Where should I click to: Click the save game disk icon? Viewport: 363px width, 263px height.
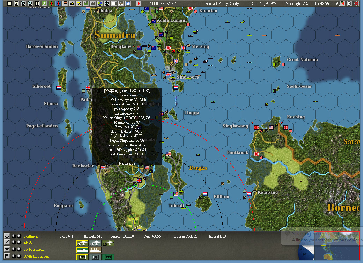point(9,3)
